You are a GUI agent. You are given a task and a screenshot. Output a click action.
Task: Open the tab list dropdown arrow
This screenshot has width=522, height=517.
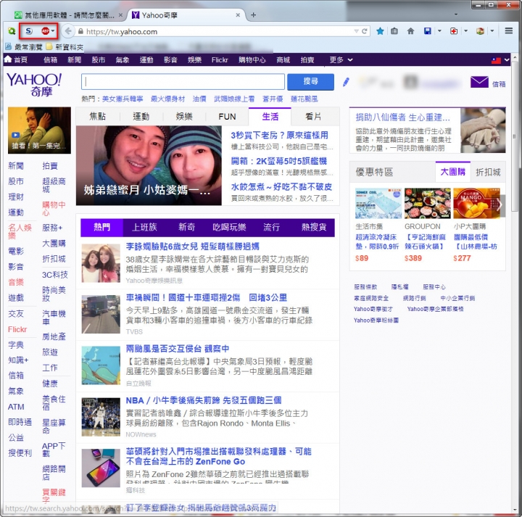click(456, 15)
